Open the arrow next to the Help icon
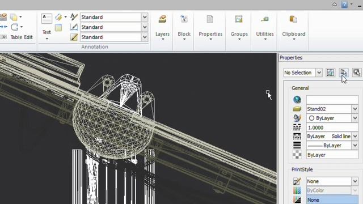Viewport: 363px width, 204px height. pyautogui.click(x=352, y=4)
